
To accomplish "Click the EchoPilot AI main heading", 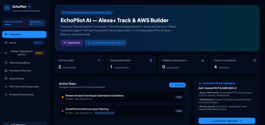I will (115, 20).
